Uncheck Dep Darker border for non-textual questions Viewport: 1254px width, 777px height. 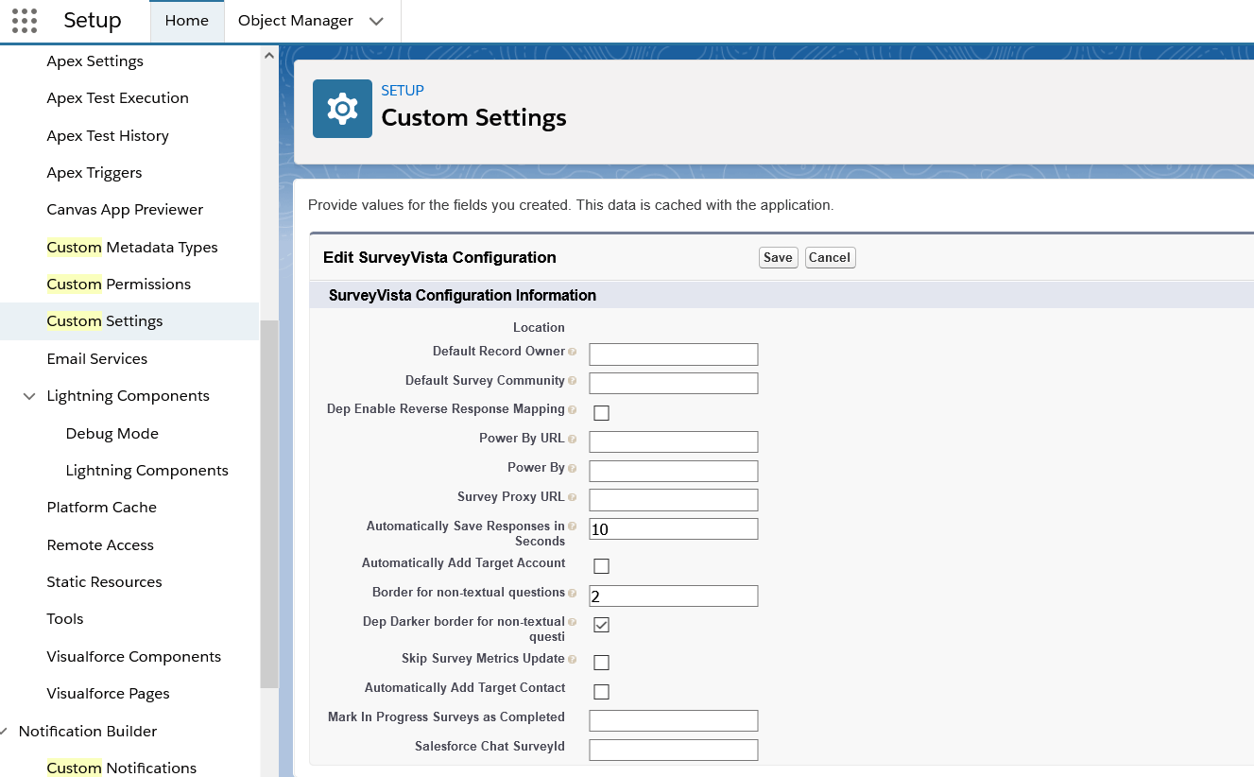pyautogui.click(x=601, y=624)
